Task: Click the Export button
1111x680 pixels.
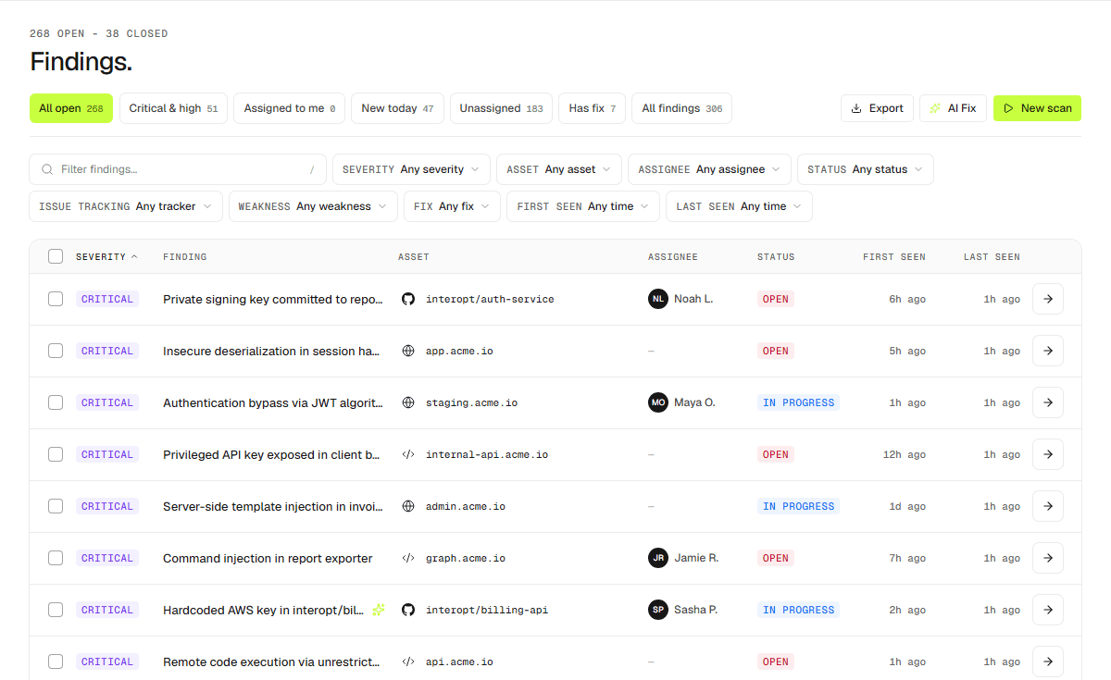Action: pyautogui.click(x=877, y=108)
